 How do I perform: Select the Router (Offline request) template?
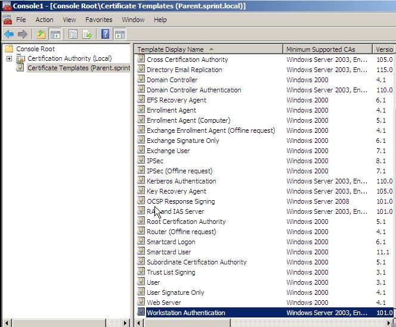tap(181, 232)
